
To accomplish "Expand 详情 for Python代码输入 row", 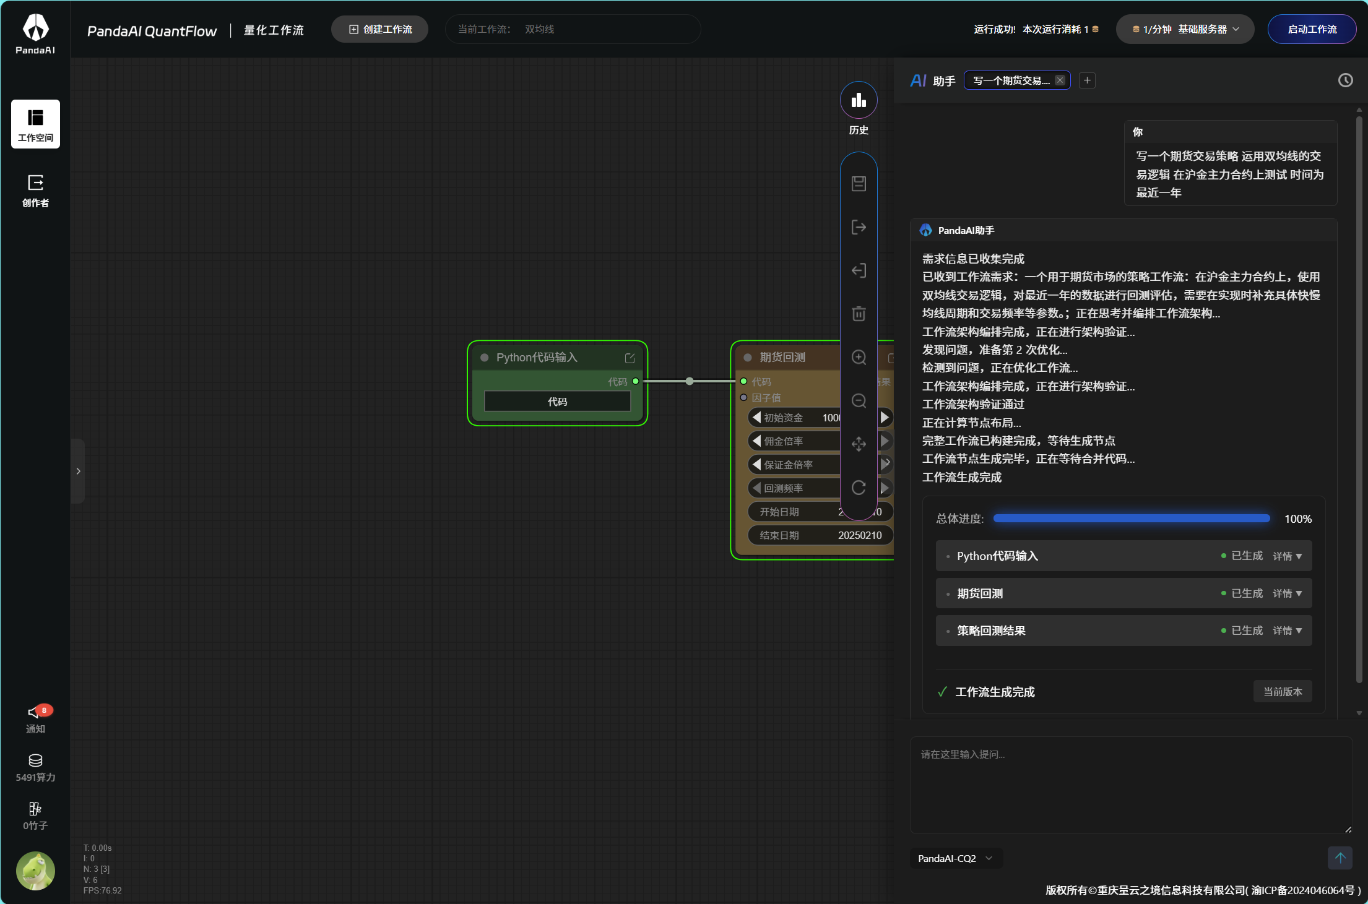I will tap(1288, 556).
